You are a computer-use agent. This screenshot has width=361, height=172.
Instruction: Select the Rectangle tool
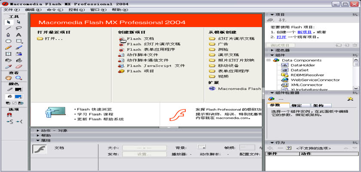pos(18,41)
